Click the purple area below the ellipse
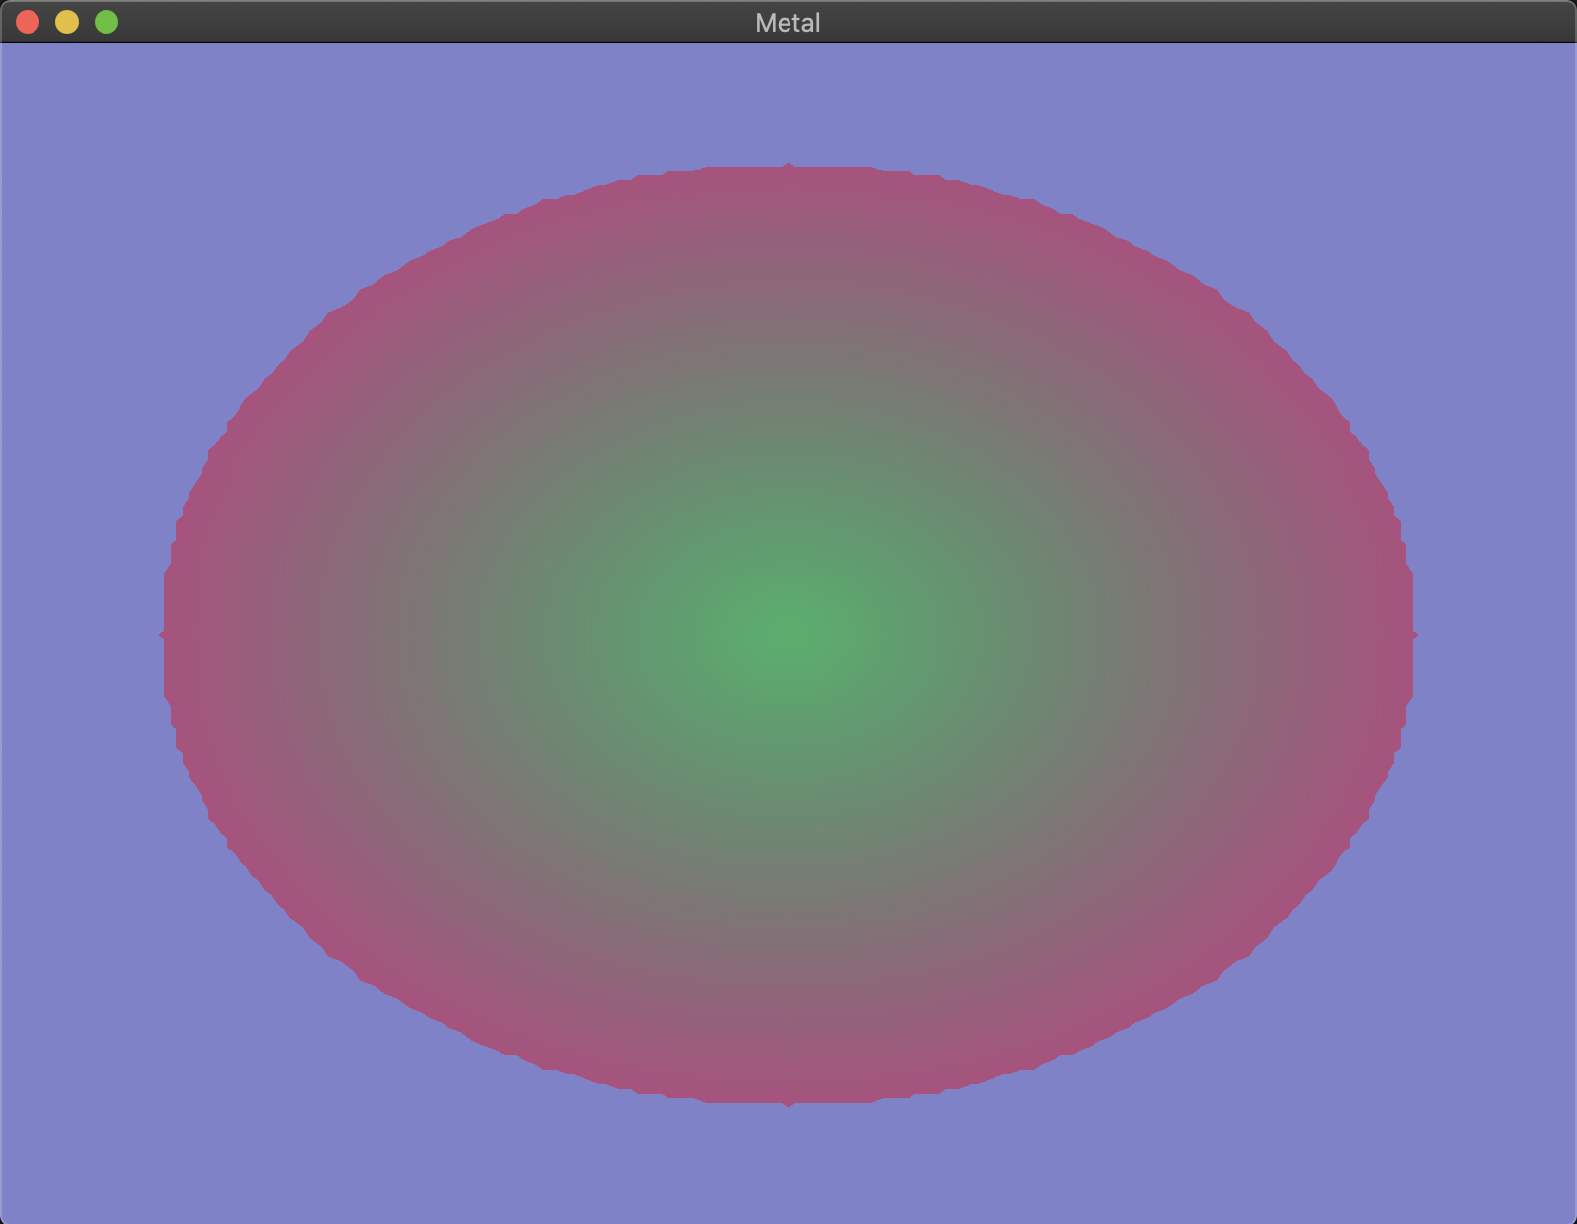 coord(788,1173)
